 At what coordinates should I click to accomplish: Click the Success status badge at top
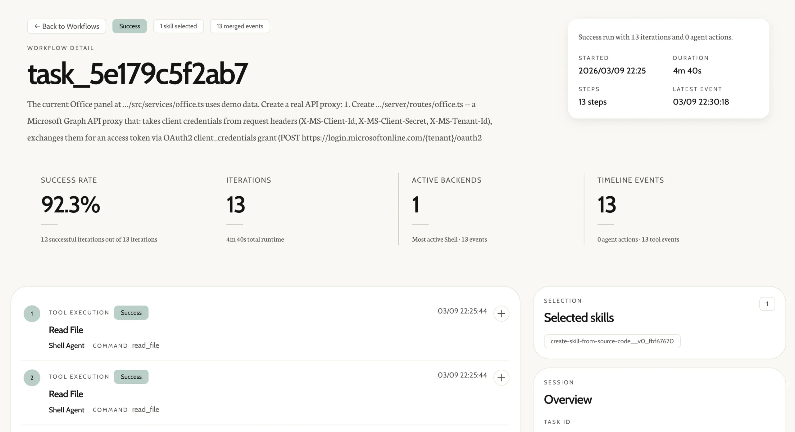click(129, 26)
